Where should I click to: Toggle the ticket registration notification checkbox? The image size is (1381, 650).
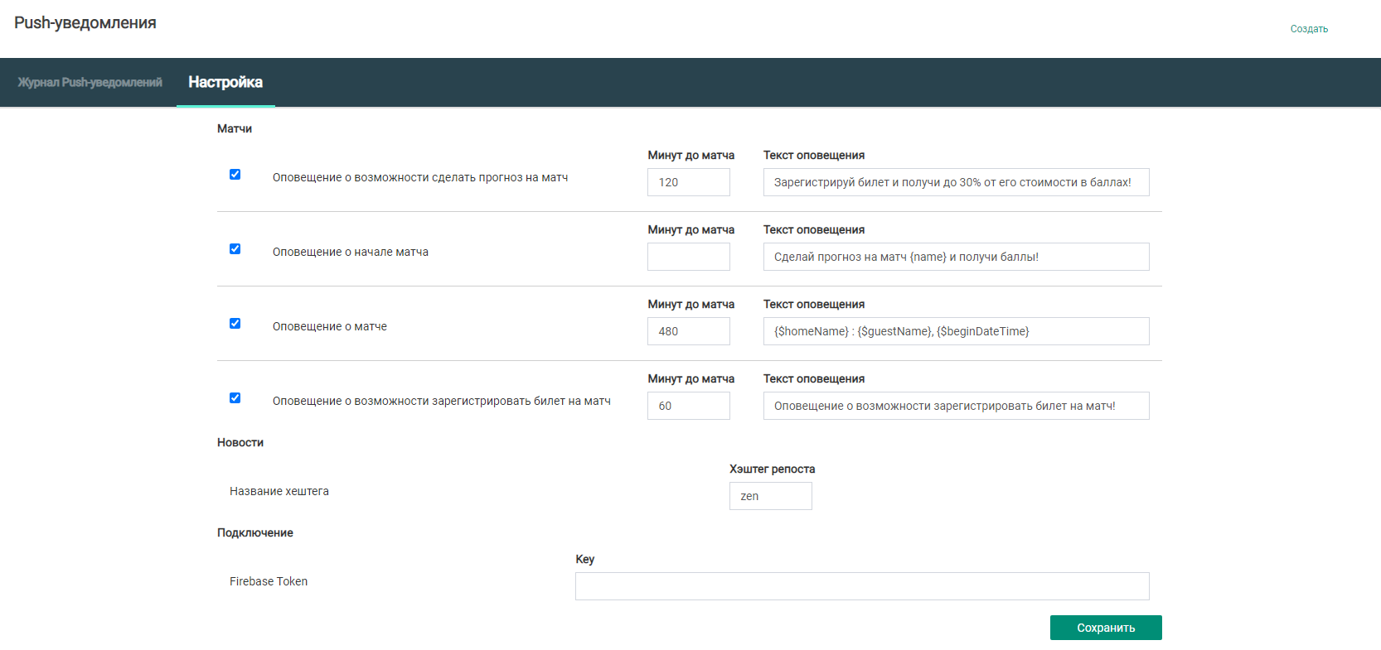pyautogui.click(x=235, y=398)
